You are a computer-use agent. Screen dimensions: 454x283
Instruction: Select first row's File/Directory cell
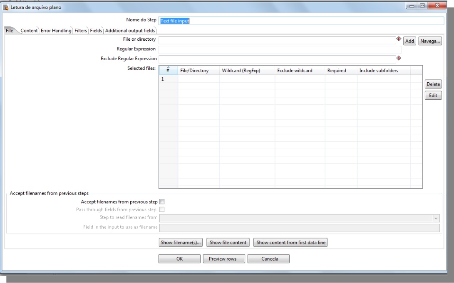coord(198,79)
